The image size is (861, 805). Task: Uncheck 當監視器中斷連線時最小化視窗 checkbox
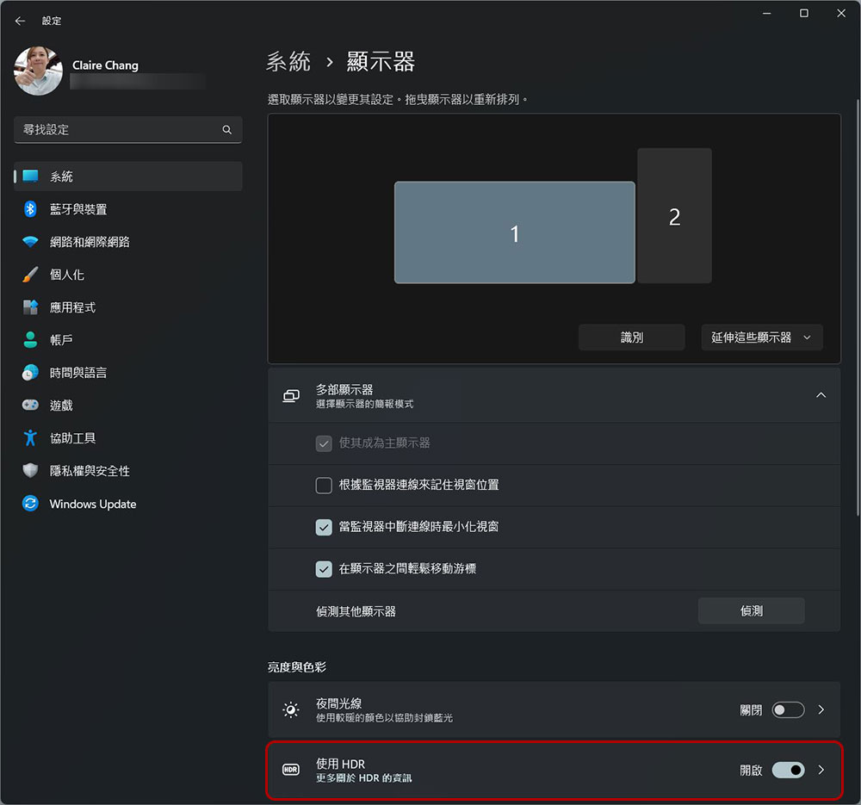pos(324,526)
